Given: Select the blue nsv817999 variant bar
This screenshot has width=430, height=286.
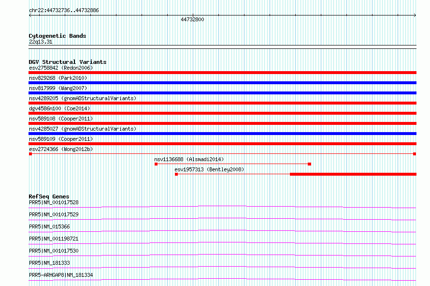Looking at the screenshot, I should pos(222,93).
